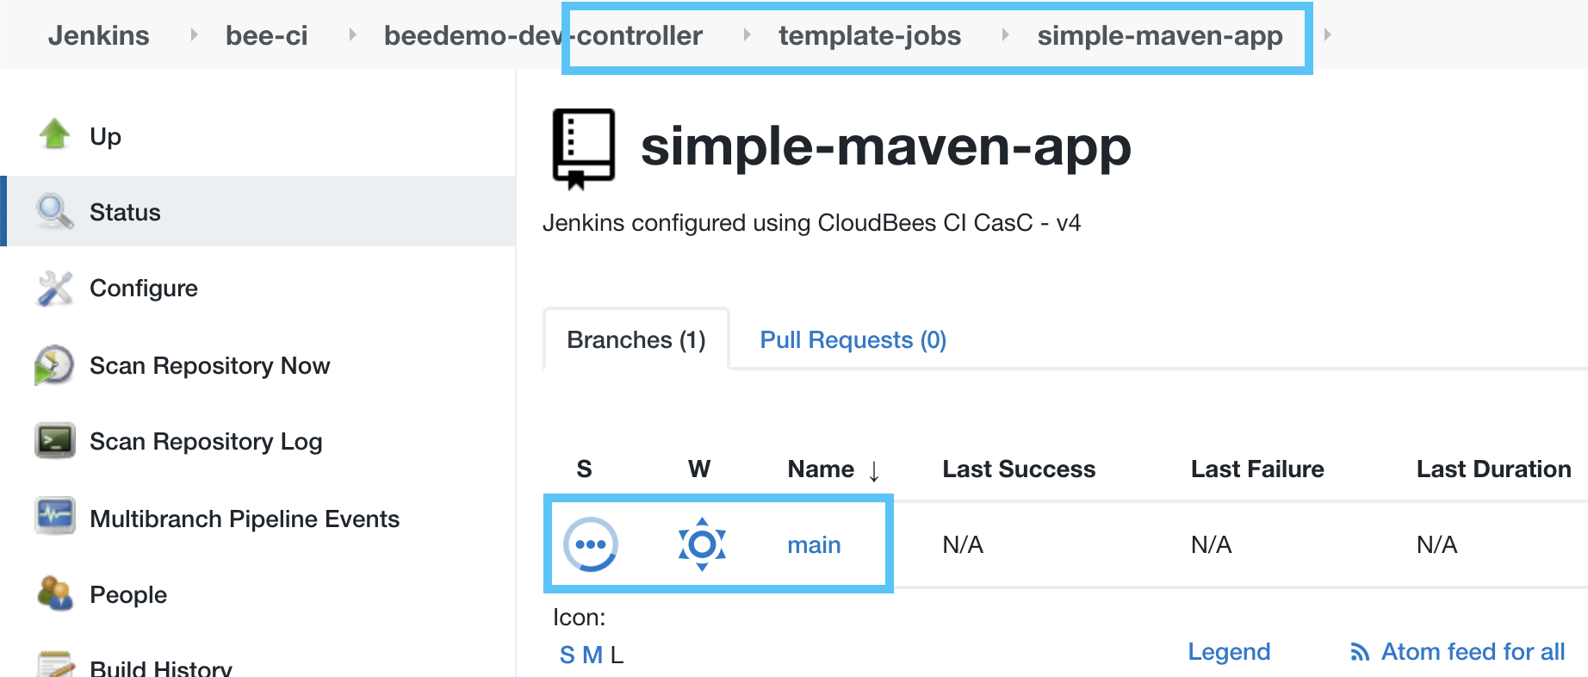Open the main branch link
This screenshot has height=677, width=1588.
pos(814,544)
